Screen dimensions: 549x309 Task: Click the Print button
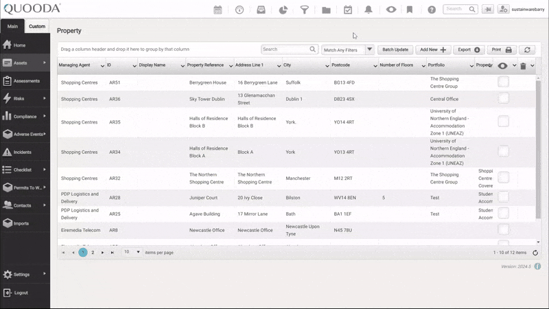[x=502, y=49]
